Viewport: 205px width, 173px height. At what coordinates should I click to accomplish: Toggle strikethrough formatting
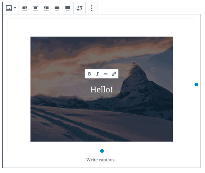(105, 74)
